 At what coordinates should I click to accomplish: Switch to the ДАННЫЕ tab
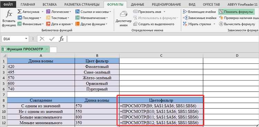point(137,4)
